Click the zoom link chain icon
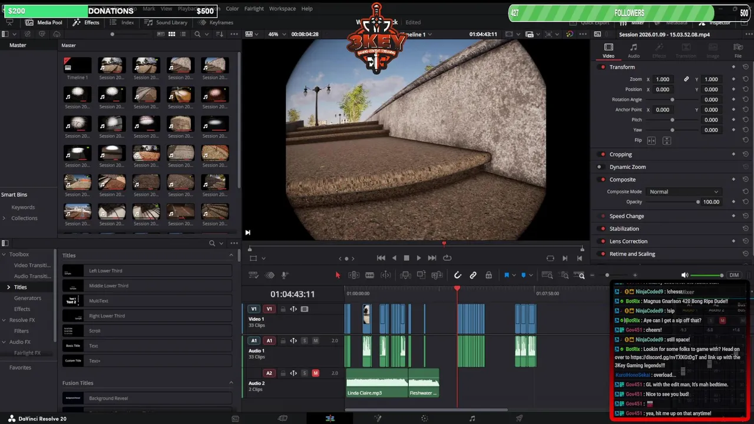This screenshot has height=424, width=754. coord(686,79)
